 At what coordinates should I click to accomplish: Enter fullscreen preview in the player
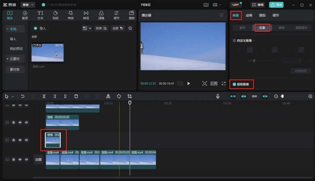point(224,83)
